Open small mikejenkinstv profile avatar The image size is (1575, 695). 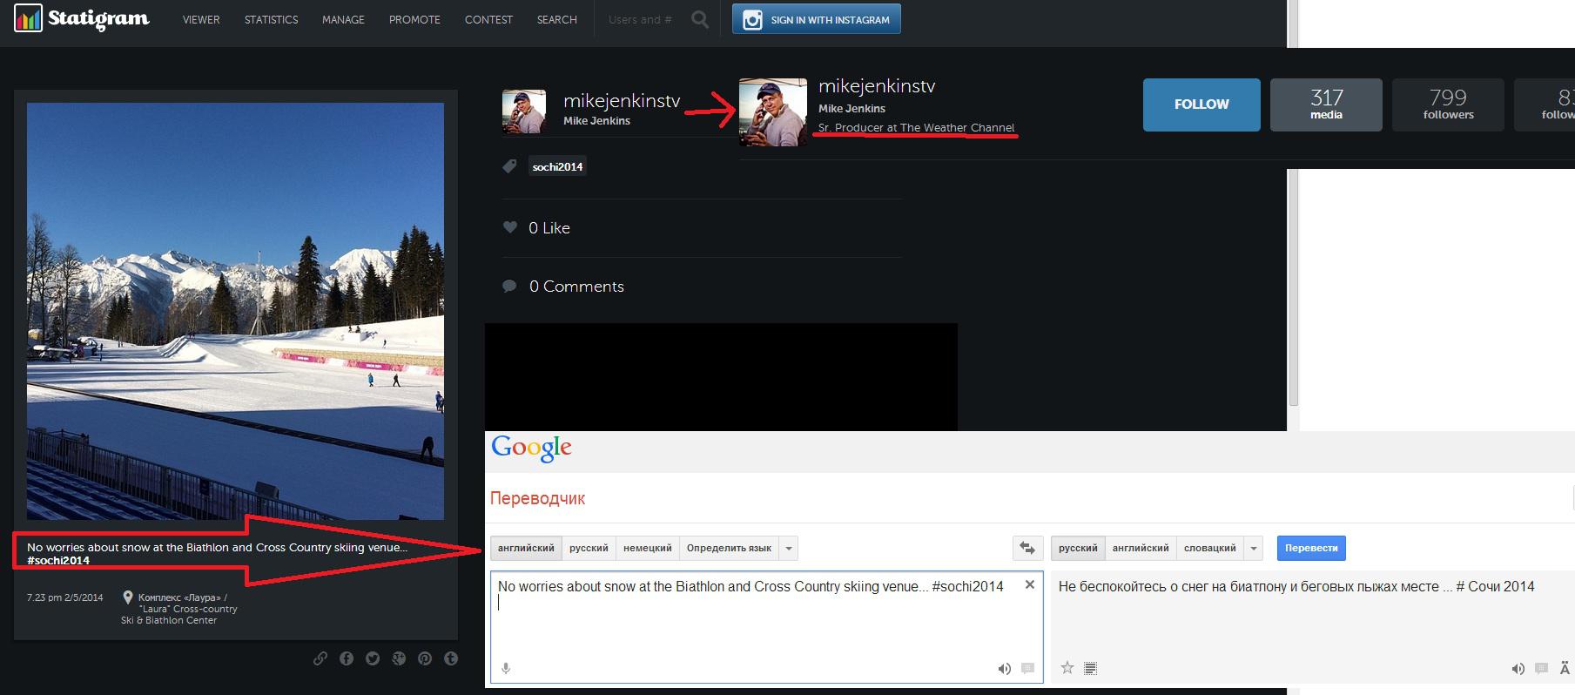point(524,111)
